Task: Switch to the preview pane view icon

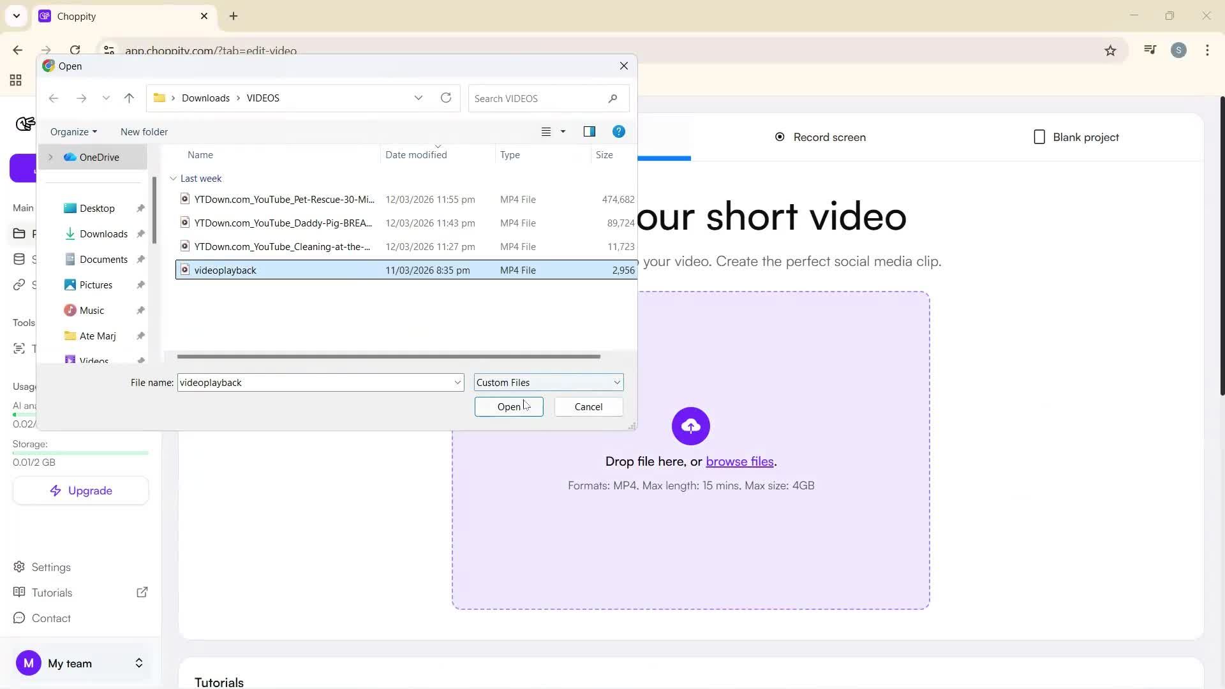Action: [x=589, y=131]
